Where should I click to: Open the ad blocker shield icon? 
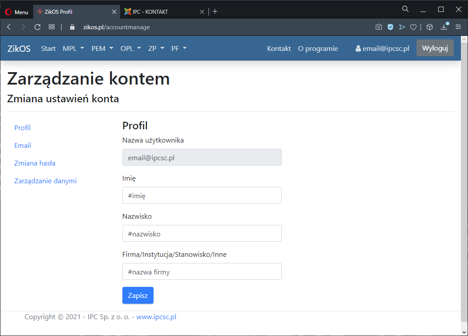[x=390, y=27]
